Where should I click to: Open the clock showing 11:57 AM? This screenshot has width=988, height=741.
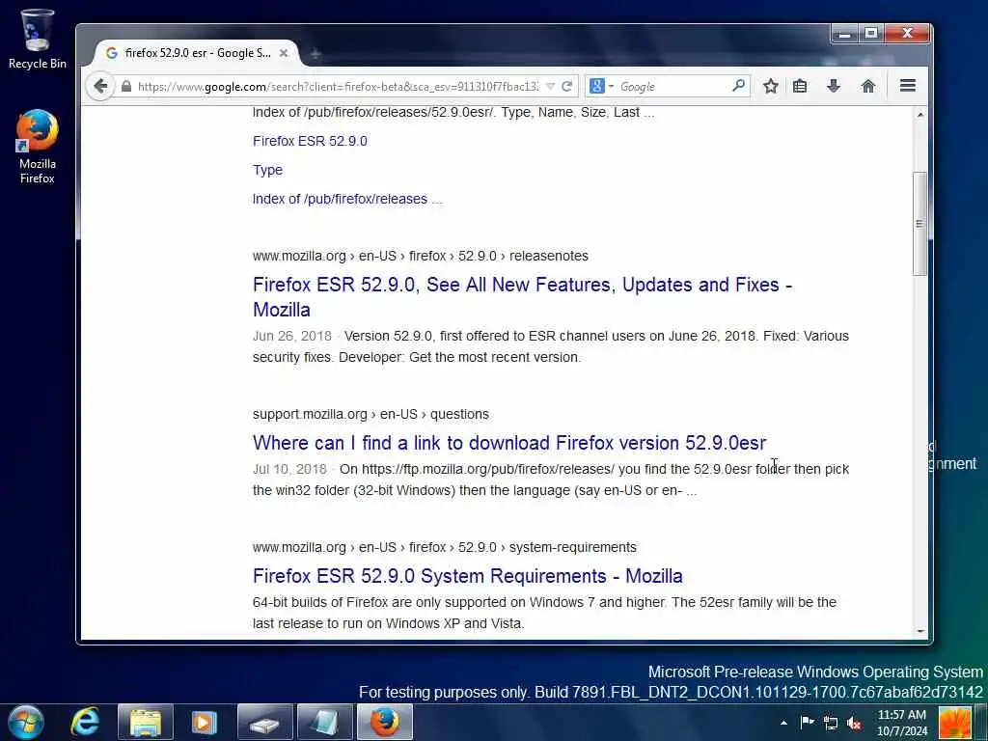902,723
